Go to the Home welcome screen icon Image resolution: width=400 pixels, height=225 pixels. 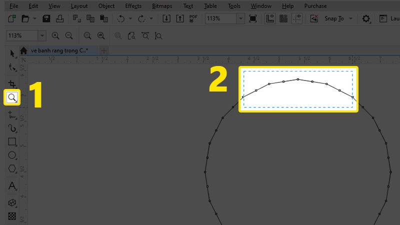(23, 50)
